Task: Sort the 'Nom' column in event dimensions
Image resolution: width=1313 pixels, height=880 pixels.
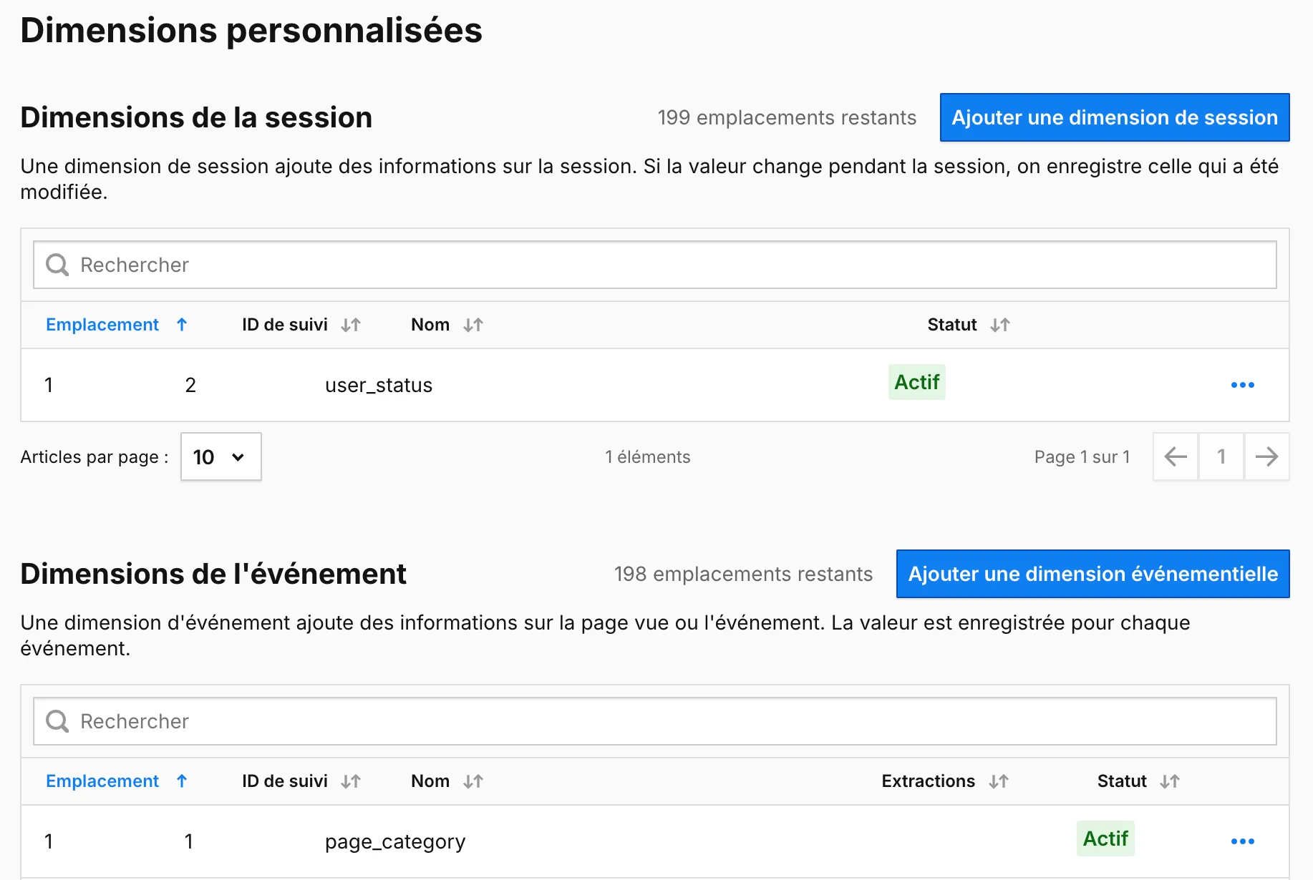Action: (x=472, y=781)
